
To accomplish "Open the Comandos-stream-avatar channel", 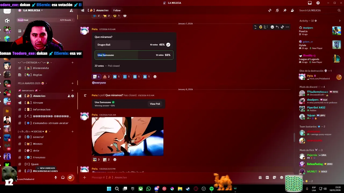I will pos(46,123).
